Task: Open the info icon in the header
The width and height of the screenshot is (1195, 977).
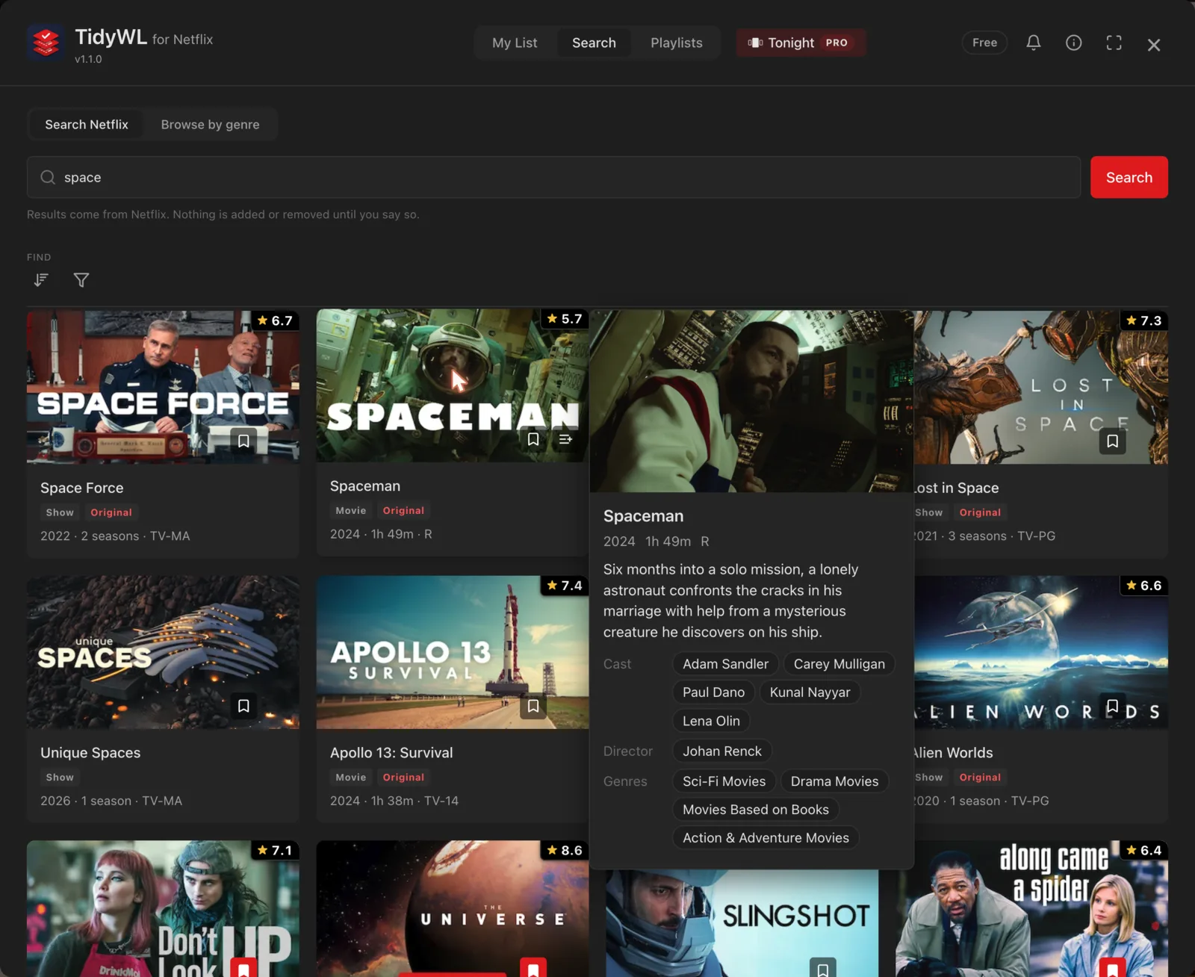Action: coord(1073,43)
